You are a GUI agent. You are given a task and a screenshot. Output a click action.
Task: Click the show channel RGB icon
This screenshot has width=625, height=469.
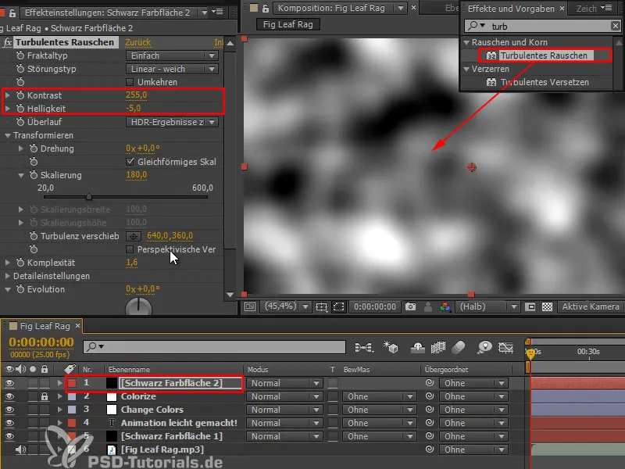pyautogui.click(x=445, y=306)
